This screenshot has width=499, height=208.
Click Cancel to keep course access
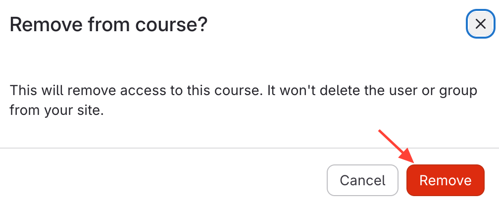pos(362,180)
